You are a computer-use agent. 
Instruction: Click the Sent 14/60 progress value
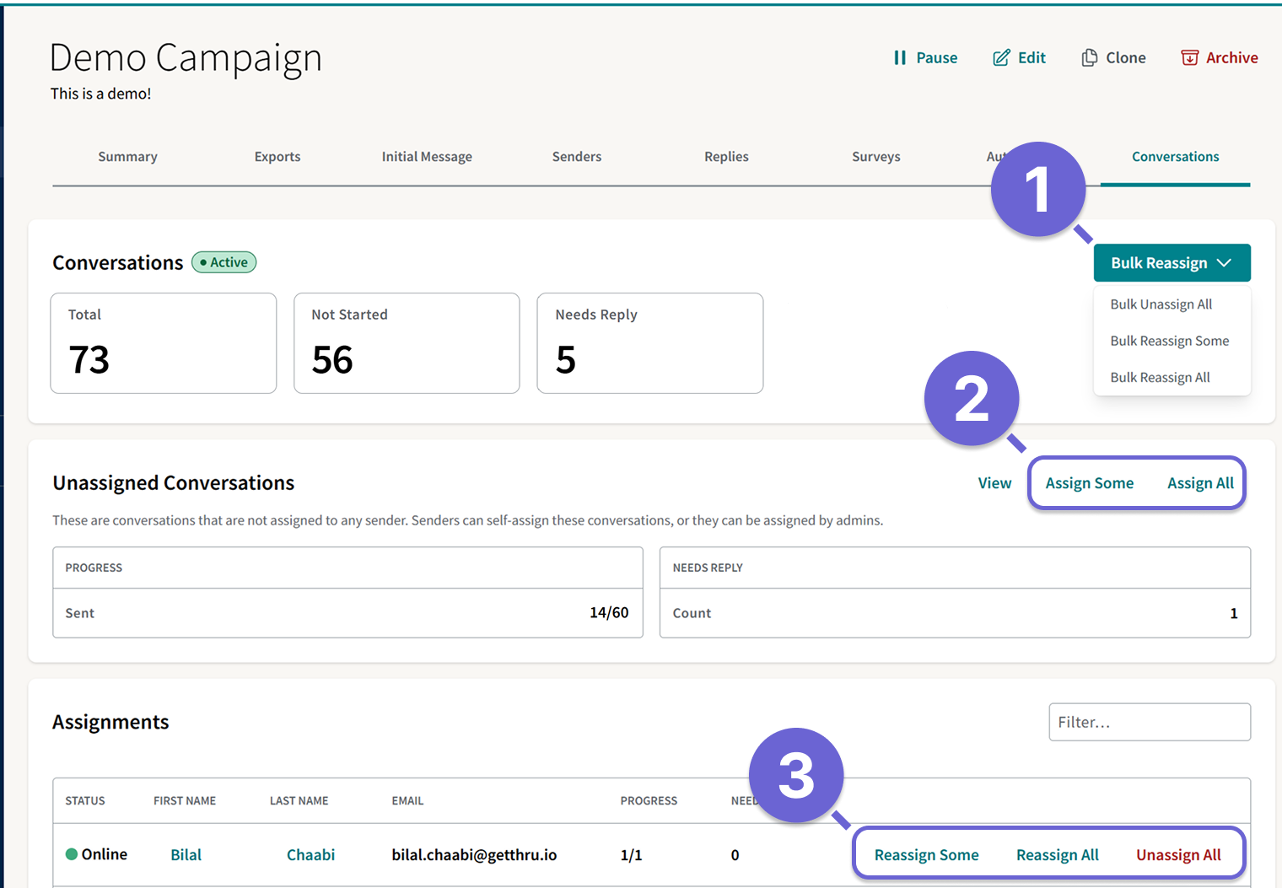[609, 613]
